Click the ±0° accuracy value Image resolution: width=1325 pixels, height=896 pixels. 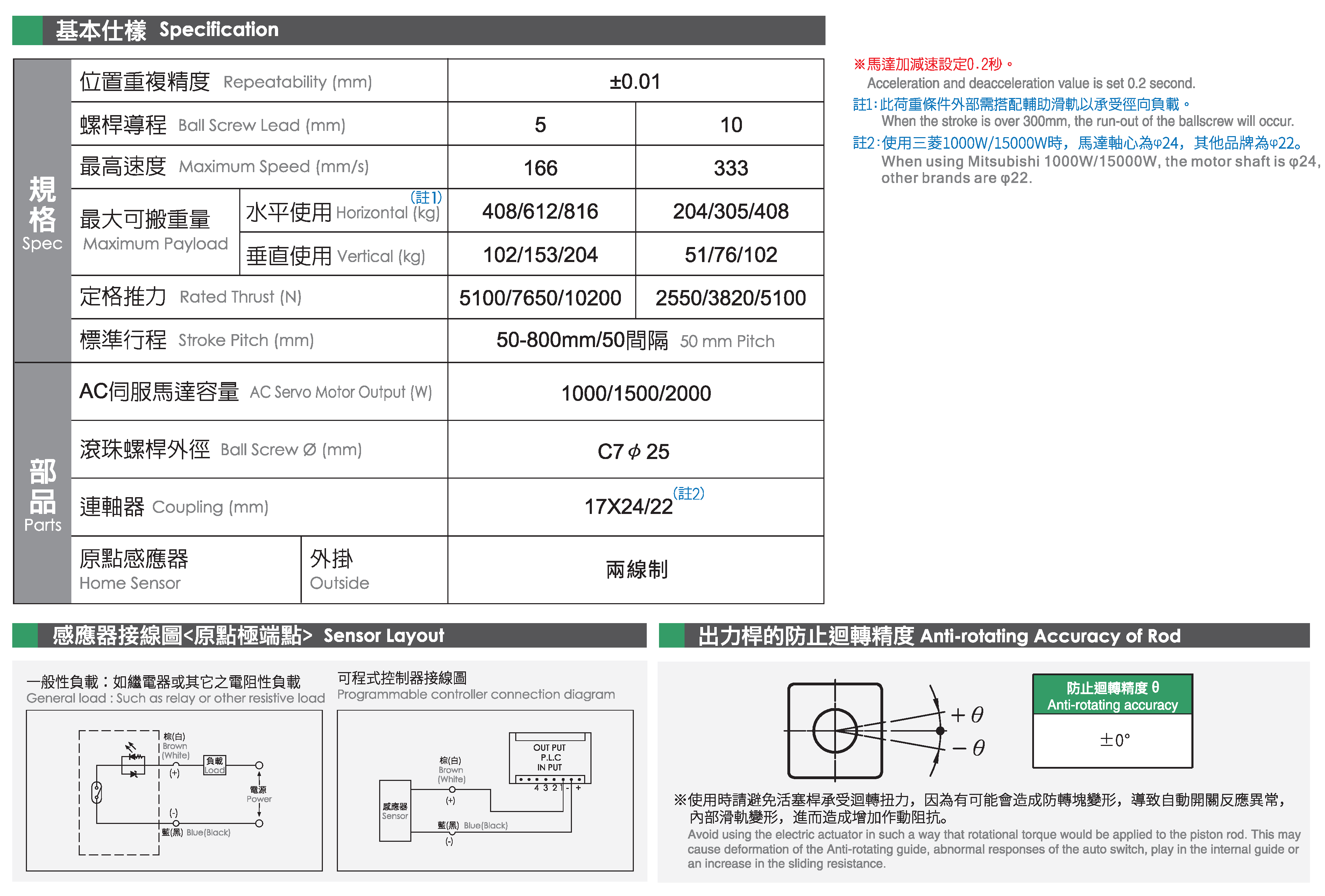(1114, 740)
